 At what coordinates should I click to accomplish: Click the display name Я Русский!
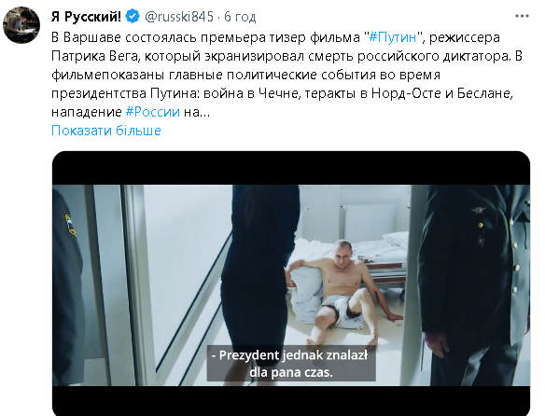(x=86, y=17)
